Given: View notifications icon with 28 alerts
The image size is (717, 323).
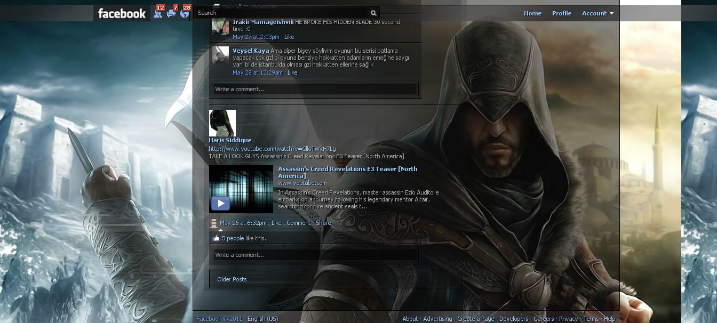Looking at the screenshot, I should coord(185,14).
